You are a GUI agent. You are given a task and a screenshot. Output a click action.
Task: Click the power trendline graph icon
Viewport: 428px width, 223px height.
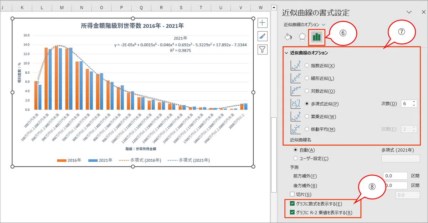296,117
